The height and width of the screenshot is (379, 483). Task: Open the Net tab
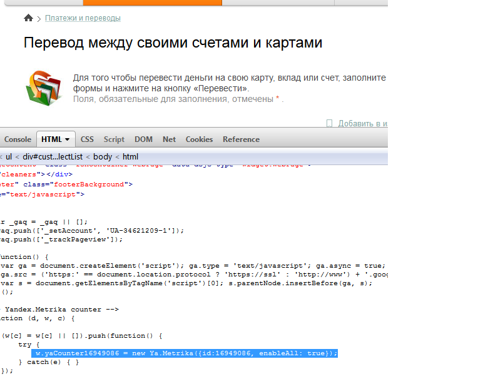click(x=169, y=139)
